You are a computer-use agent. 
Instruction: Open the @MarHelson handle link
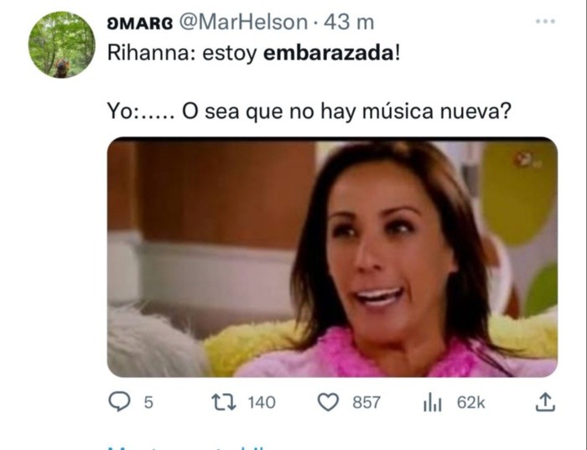[243, 23]
